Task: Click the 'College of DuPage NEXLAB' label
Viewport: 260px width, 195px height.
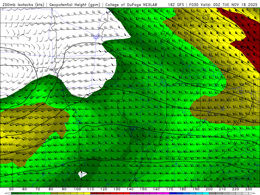Action: tap(131, 5)
